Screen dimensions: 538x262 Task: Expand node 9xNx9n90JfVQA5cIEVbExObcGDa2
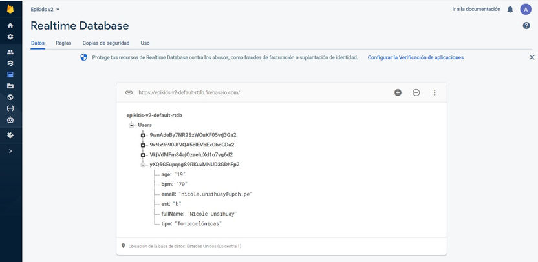click(143, 145)
